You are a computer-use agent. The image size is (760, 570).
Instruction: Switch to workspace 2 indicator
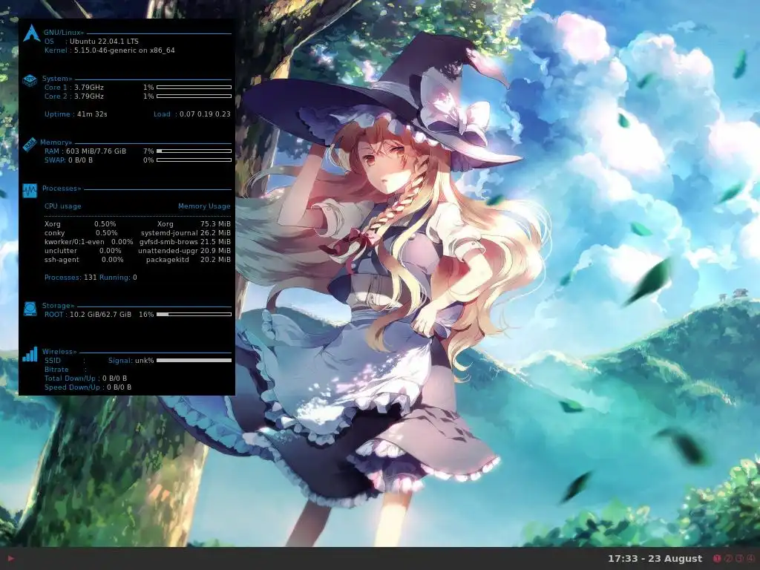click(728, 558)
